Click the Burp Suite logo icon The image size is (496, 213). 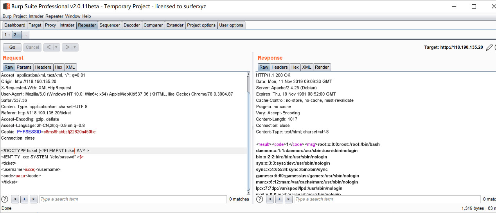[6, 6]
